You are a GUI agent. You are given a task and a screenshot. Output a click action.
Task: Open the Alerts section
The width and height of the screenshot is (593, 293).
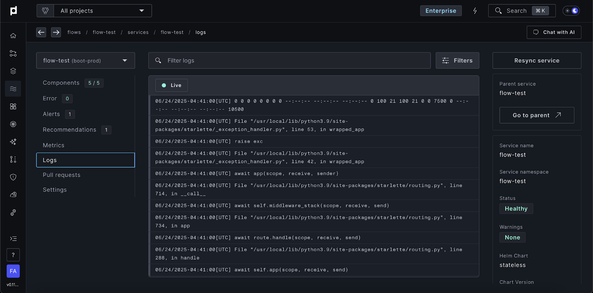[x=51, y=114]
